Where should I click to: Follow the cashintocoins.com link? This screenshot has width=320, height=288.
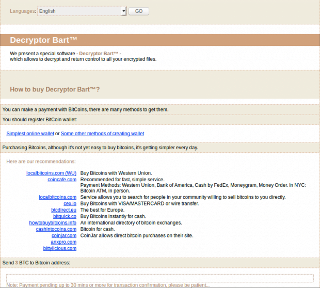56,229
